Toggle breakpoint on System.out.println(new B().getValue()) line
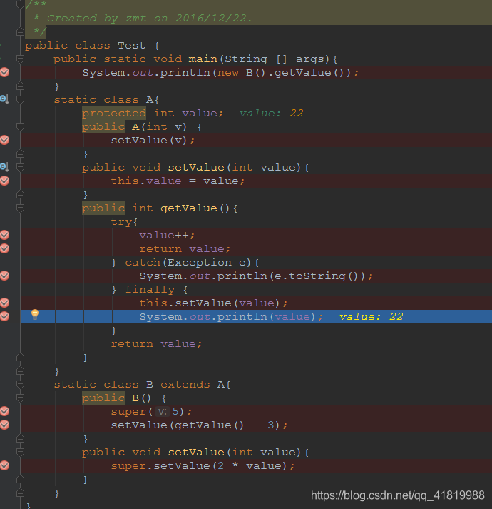492x509 pixels. point(4,72)
